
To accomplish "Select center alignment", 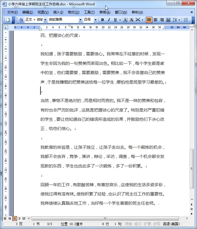I will coord(155,20).
